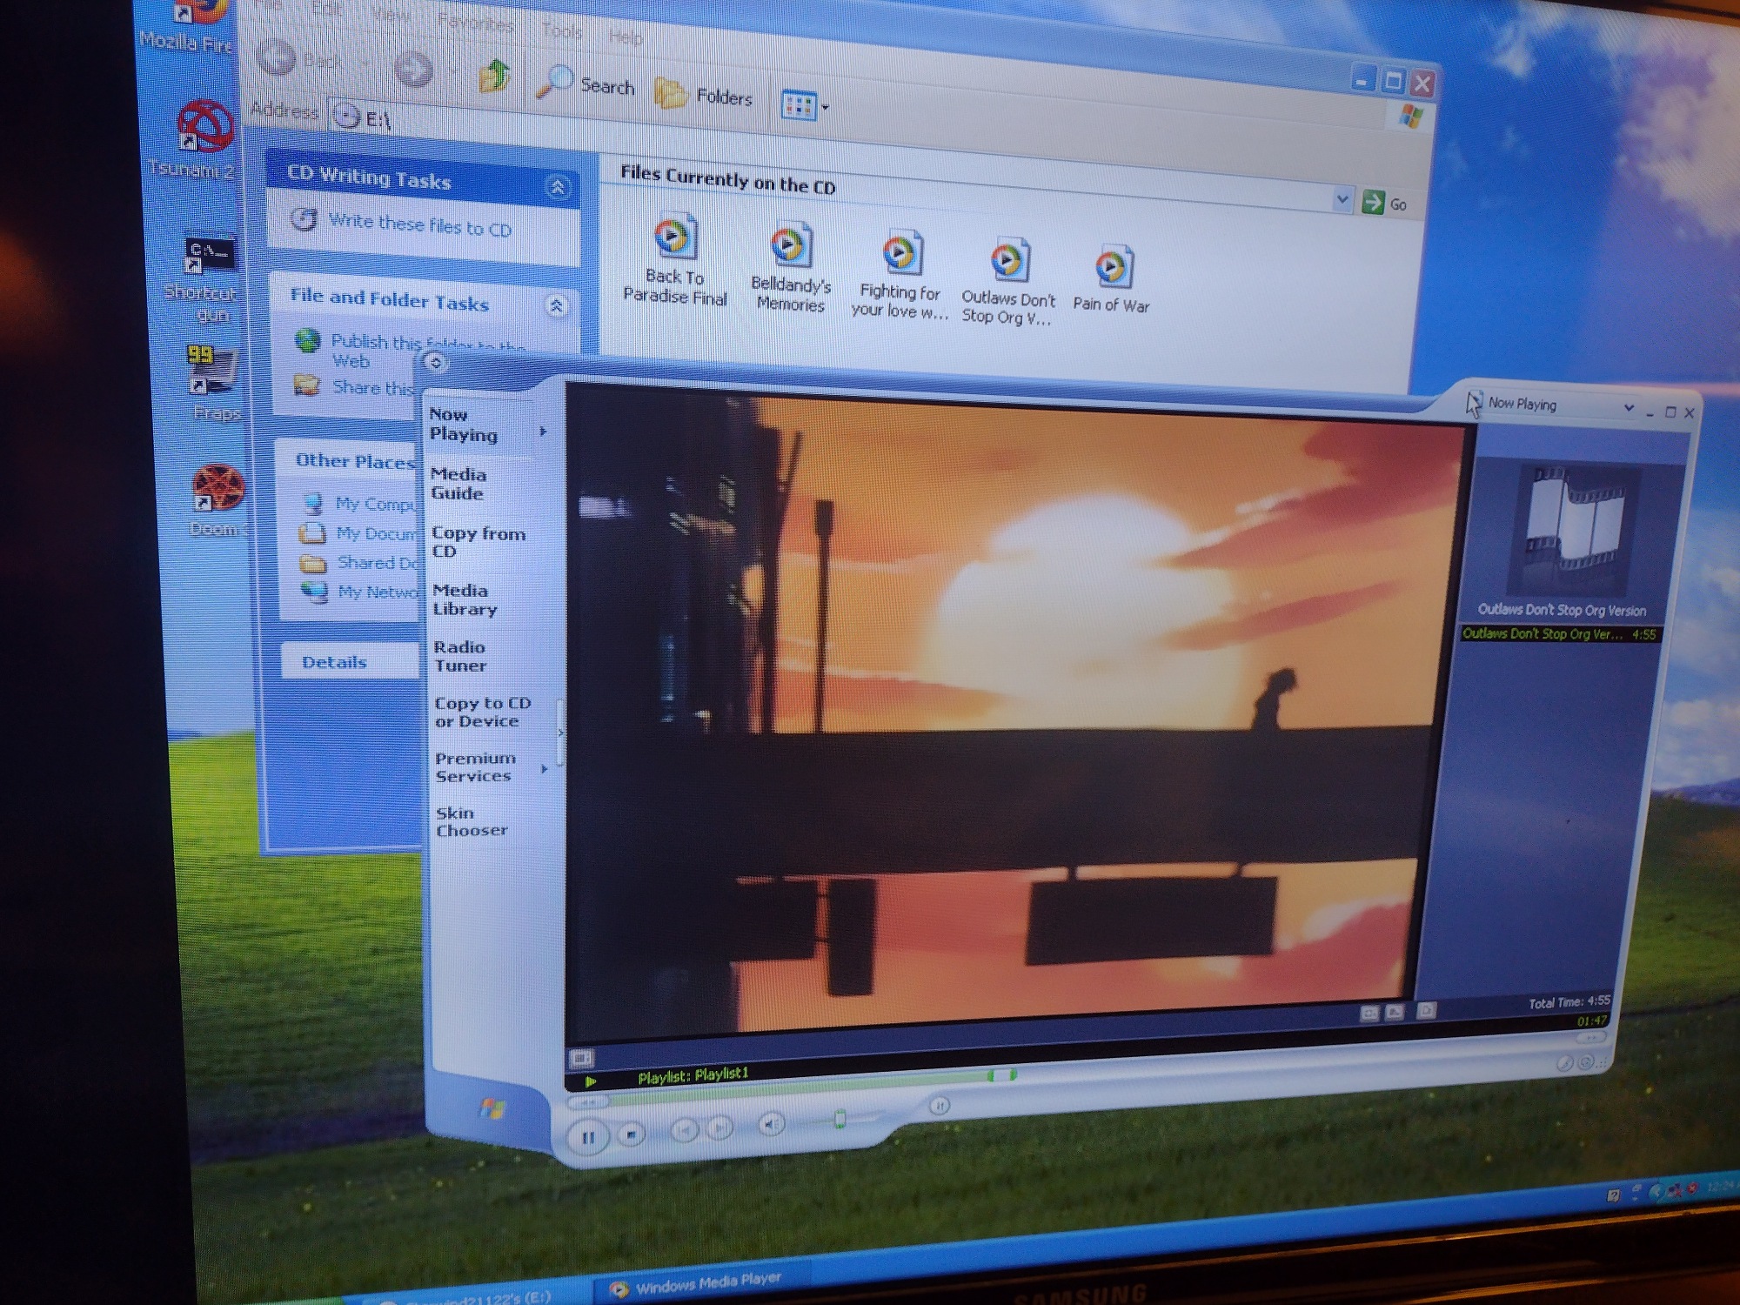
Task: Switch to the Skin Chooser tab
Action: (x=471, y=821)
